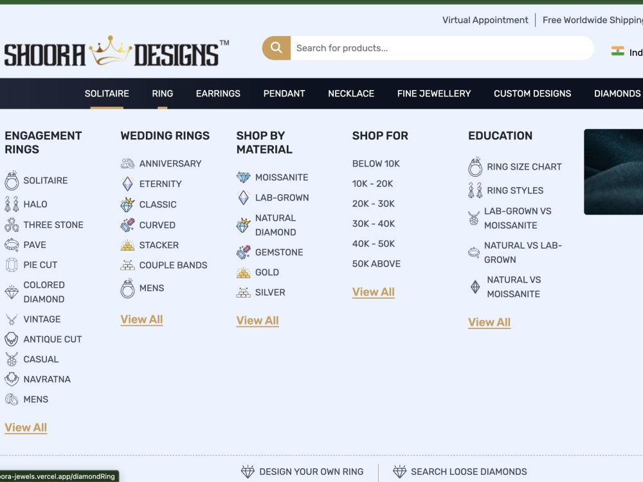Click the dark fabric promo image

pyautogui.click(x=613, y=172)
